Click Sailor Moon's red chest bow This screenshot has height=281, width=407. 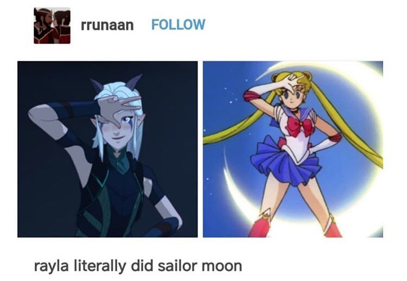[x=300, y=125]
